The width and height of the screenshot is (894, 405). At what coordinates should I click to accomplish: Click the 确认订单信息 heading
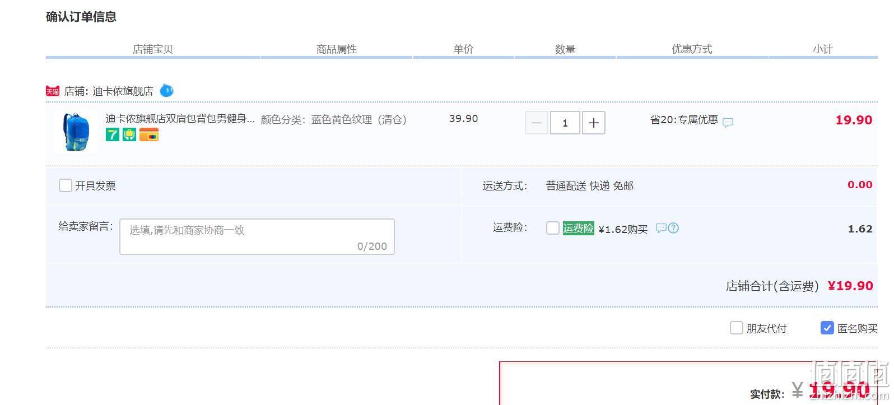(81, 17)
